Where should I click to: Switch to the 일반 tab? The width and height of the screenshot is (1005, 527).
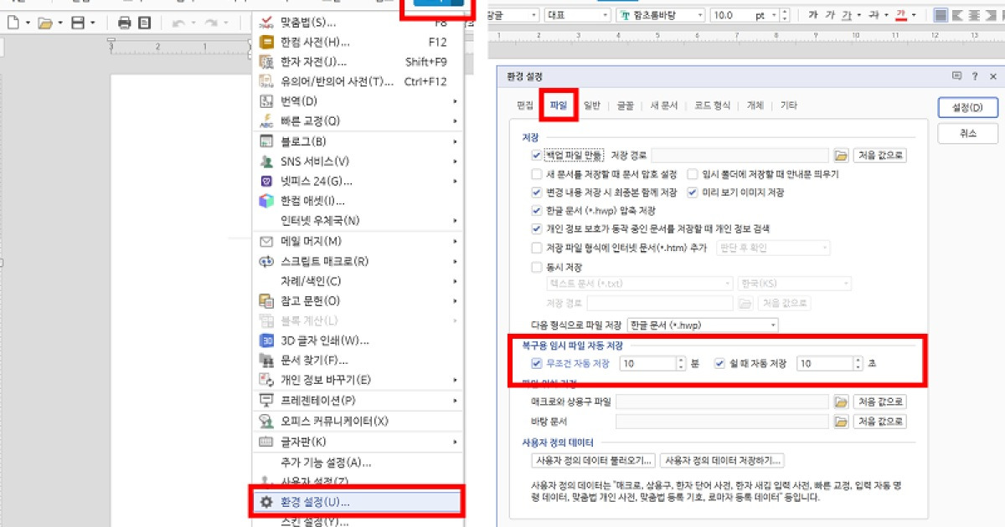tap(592, 105)
